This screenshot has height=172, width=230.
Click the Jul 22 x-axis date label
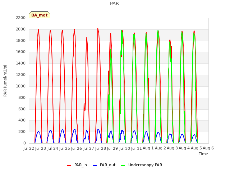(x=29, y=148)
